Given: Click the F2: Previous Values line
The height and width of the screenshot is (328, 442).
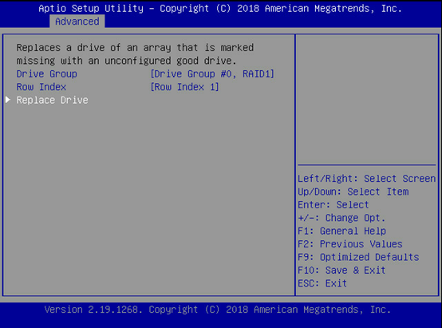Looking at the screenshot, I should (x=350, y=244).
